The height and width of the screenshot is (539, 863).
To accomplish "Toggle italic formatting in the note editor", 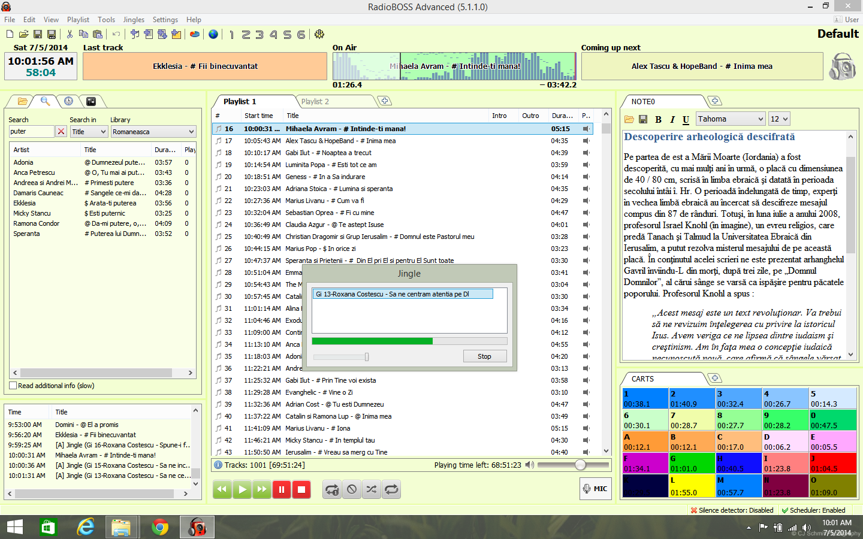I will [672, 119].
